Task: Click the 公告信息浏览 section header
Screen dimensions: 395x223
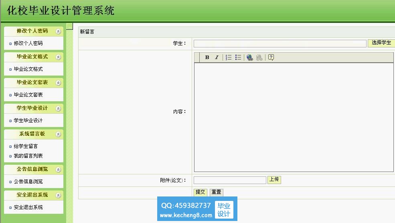Action: tap(34, 170)
